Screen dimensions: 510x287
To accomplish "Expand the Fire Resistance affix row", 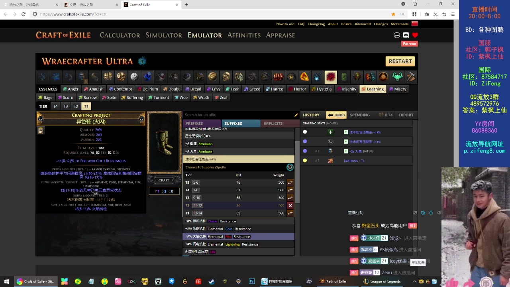I will coord(238,237).
